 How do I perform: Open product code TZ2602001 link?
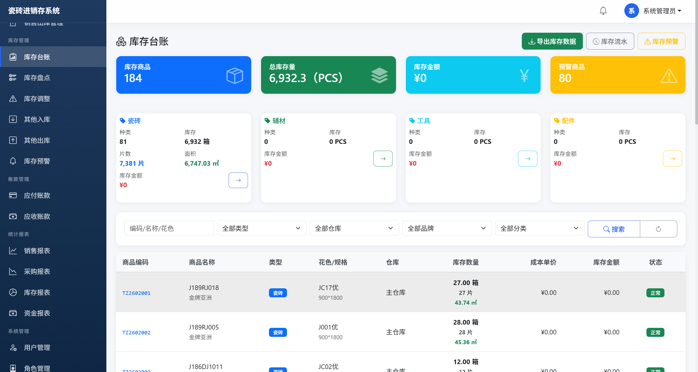136,293
